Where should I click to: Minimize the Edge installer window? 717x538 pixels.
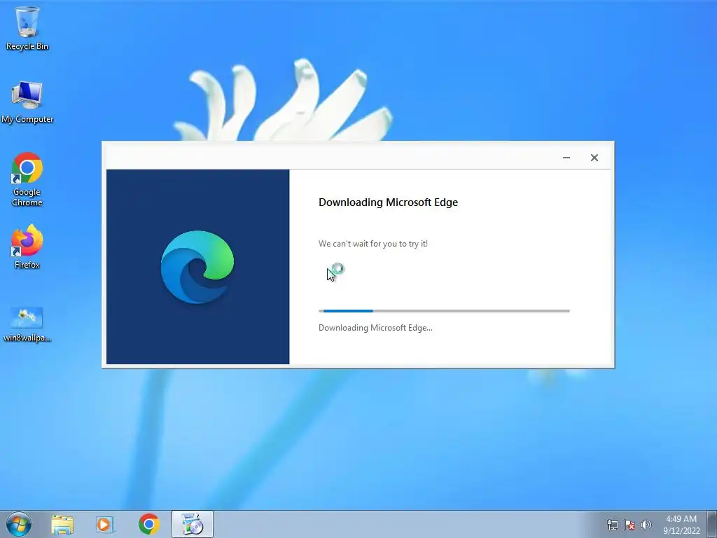(x=566, y=158)
